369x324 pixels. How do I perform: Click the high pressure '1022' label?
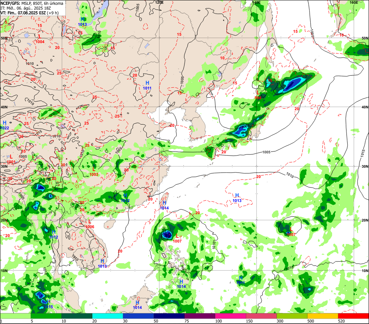5,128
